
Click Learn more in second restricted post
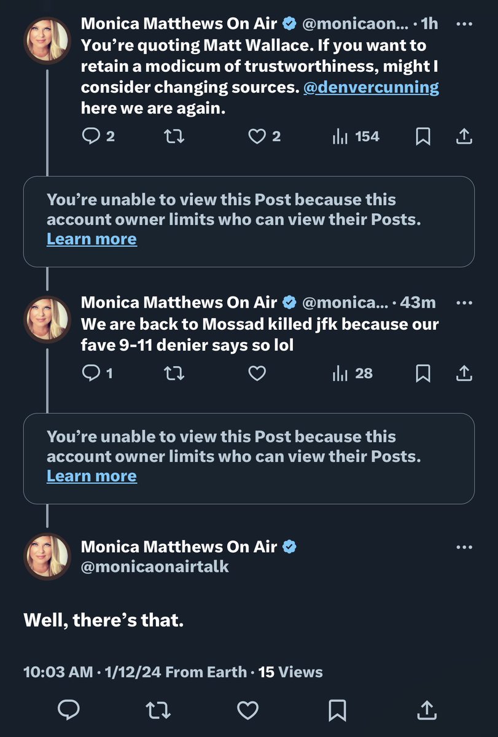tap(91, 476)
